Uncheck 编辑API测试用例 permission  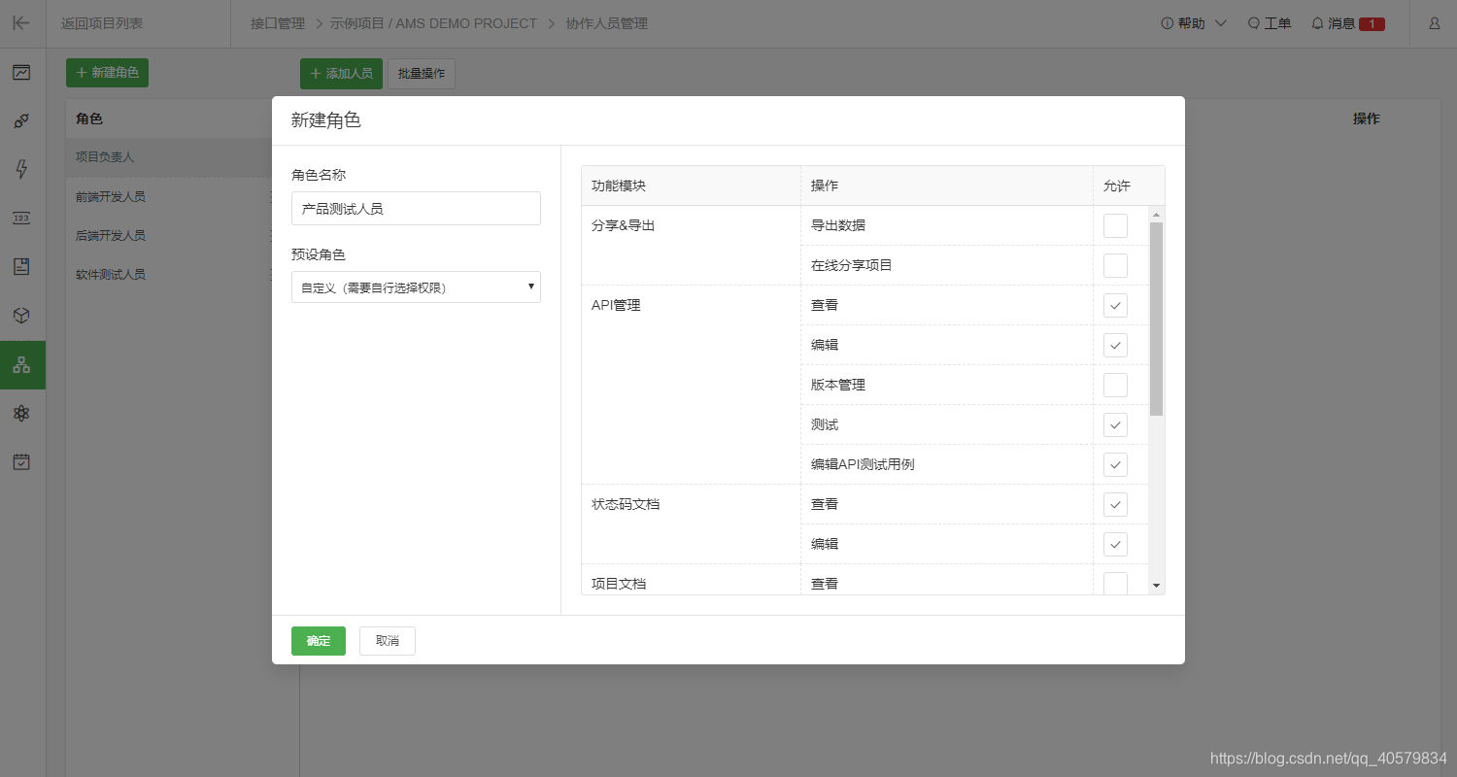1115,464
